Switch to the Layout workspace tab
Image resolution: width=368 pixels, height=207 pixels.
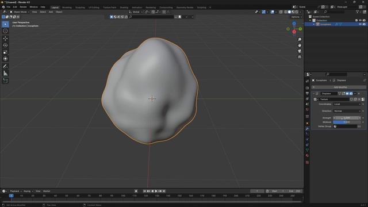pyautogui.click(x=55, y=7)
